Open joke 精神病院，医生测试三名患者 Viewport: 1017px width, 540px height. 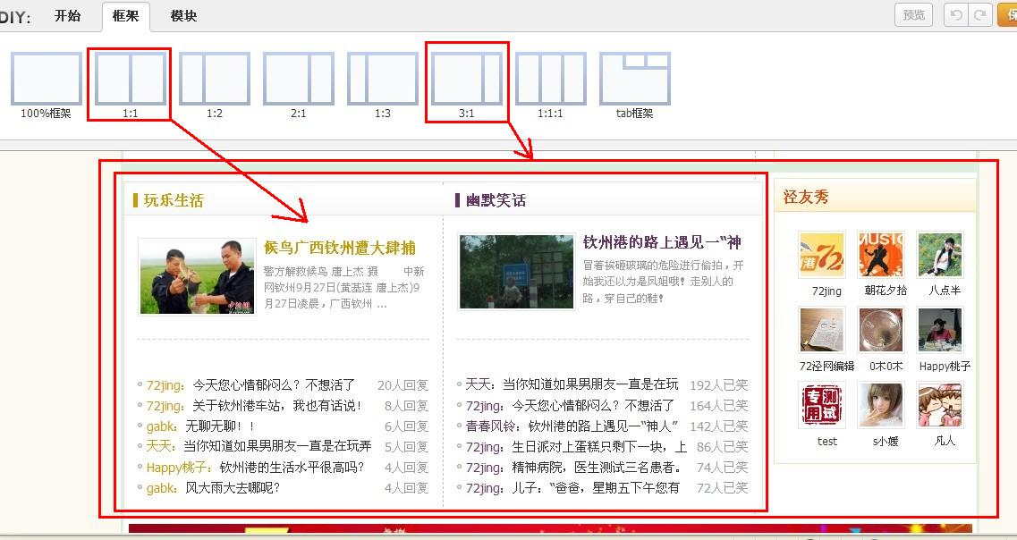point(597,468)
